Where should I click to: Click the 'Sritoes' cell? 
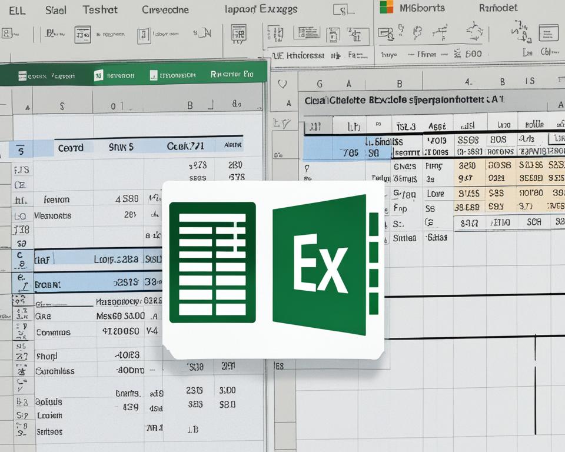(49, 431)
